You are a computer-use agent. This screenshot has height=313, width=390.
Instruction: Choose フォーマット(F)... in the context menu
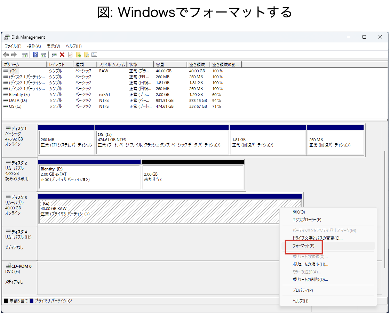[328, 246]
